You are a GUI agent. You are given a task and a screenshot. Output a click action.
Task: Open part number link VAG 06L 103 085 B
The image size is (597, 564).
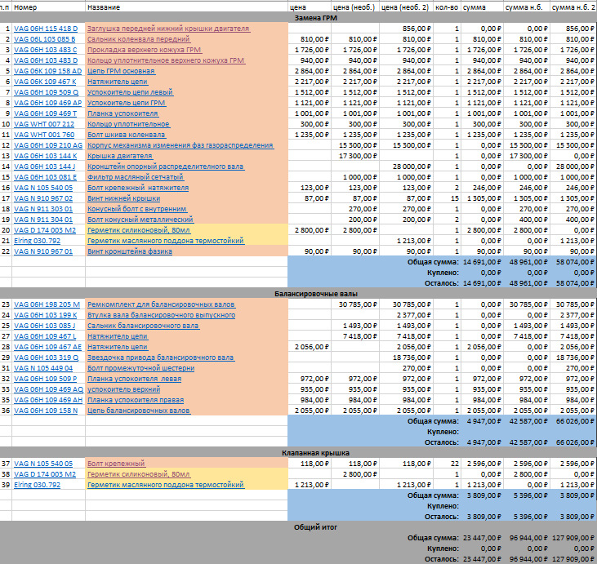point(45,39)
